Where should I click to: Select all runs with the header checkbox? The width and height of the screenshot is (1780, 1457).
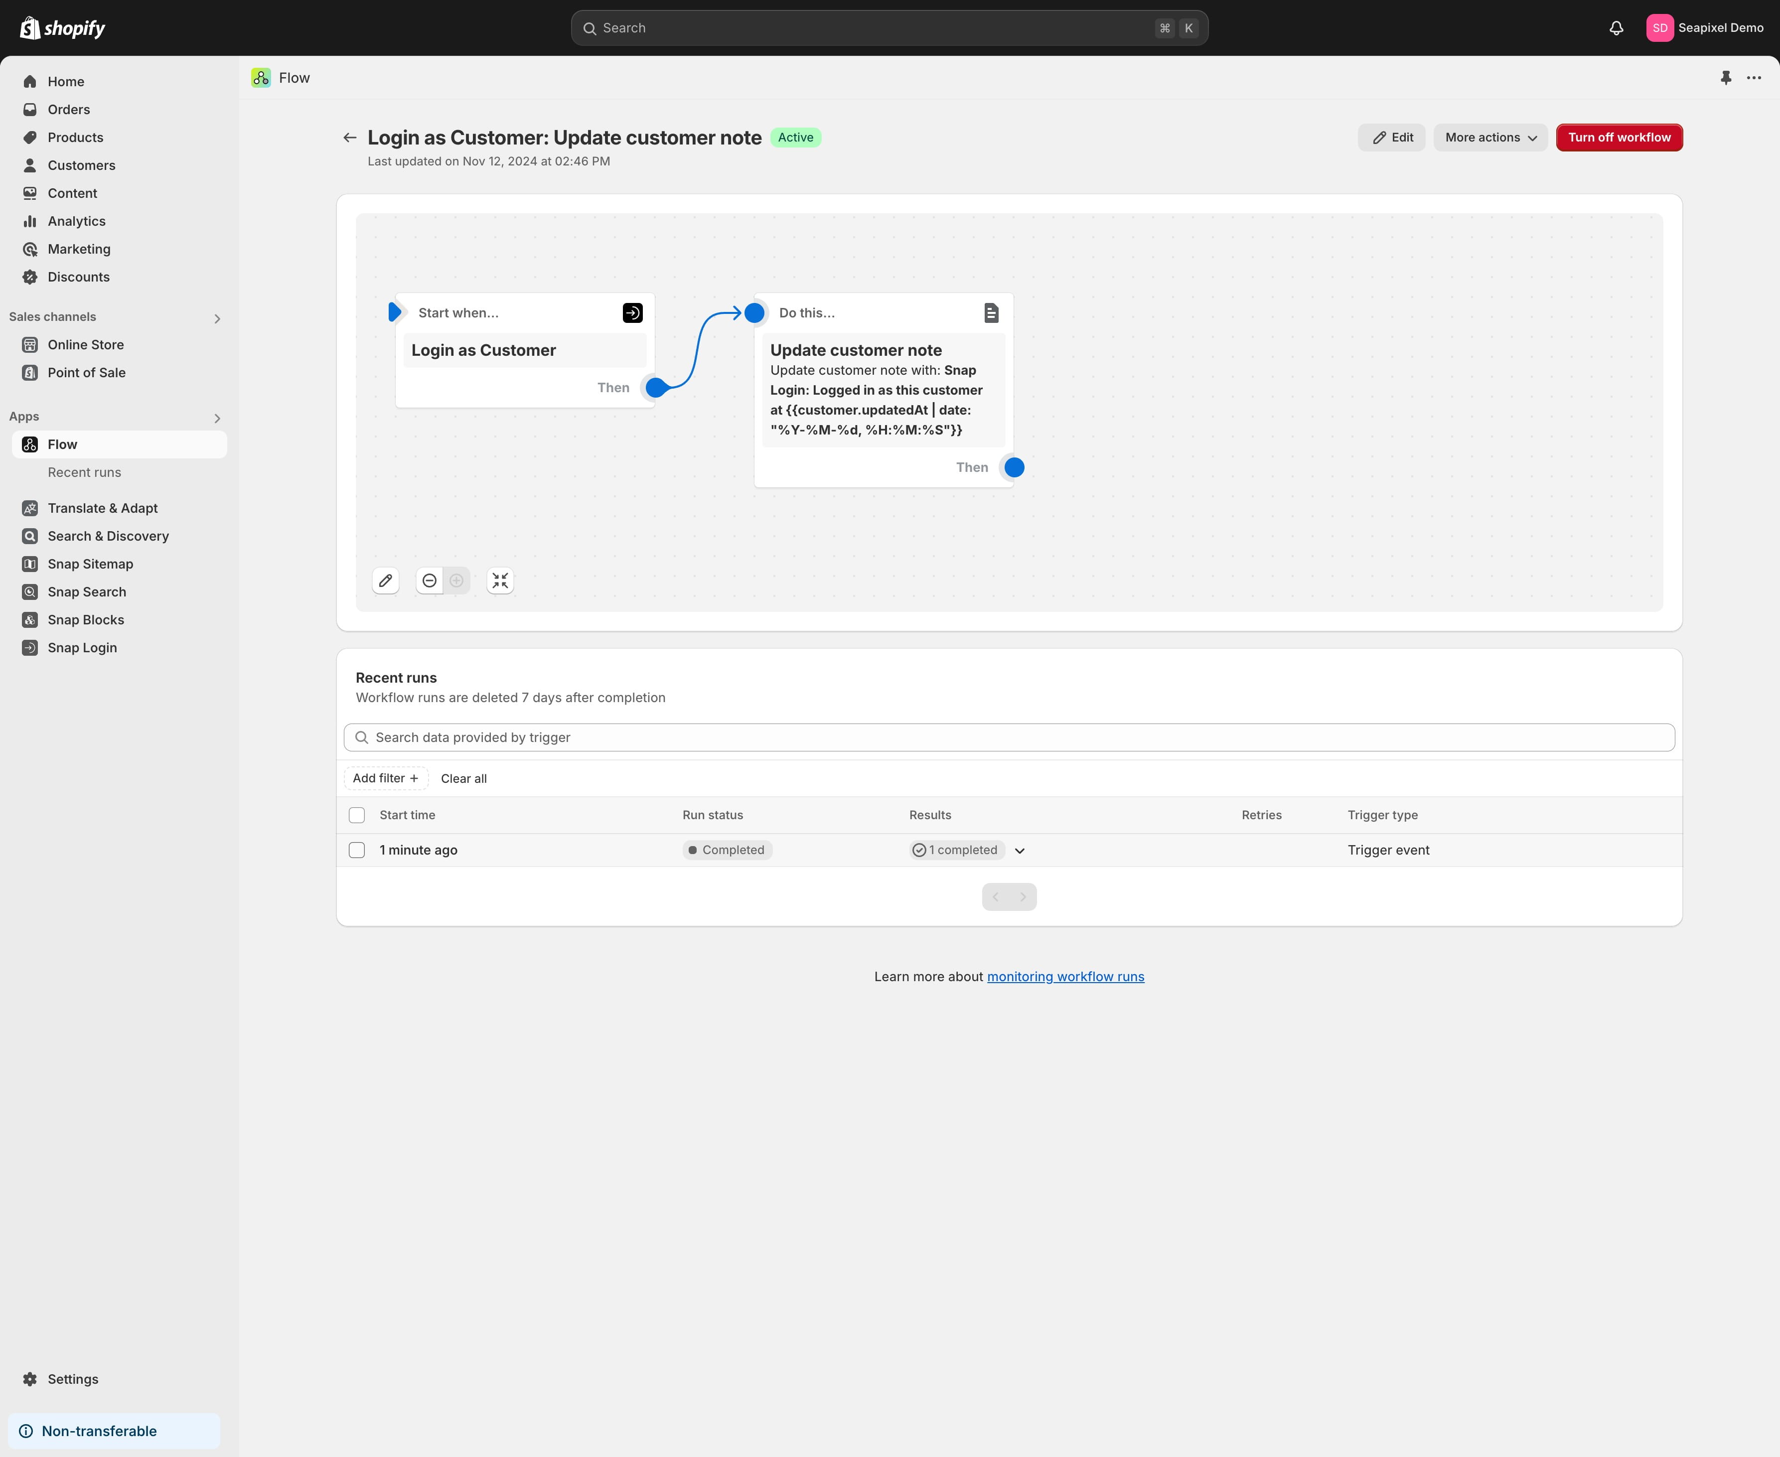[x=357, y=815]
